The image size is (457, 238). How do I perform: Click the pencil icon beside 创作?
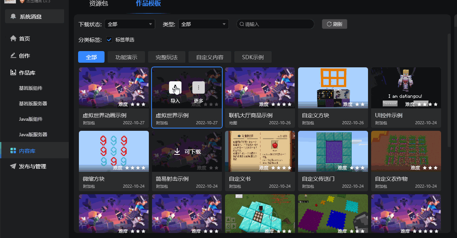click(x=13, y=55)
